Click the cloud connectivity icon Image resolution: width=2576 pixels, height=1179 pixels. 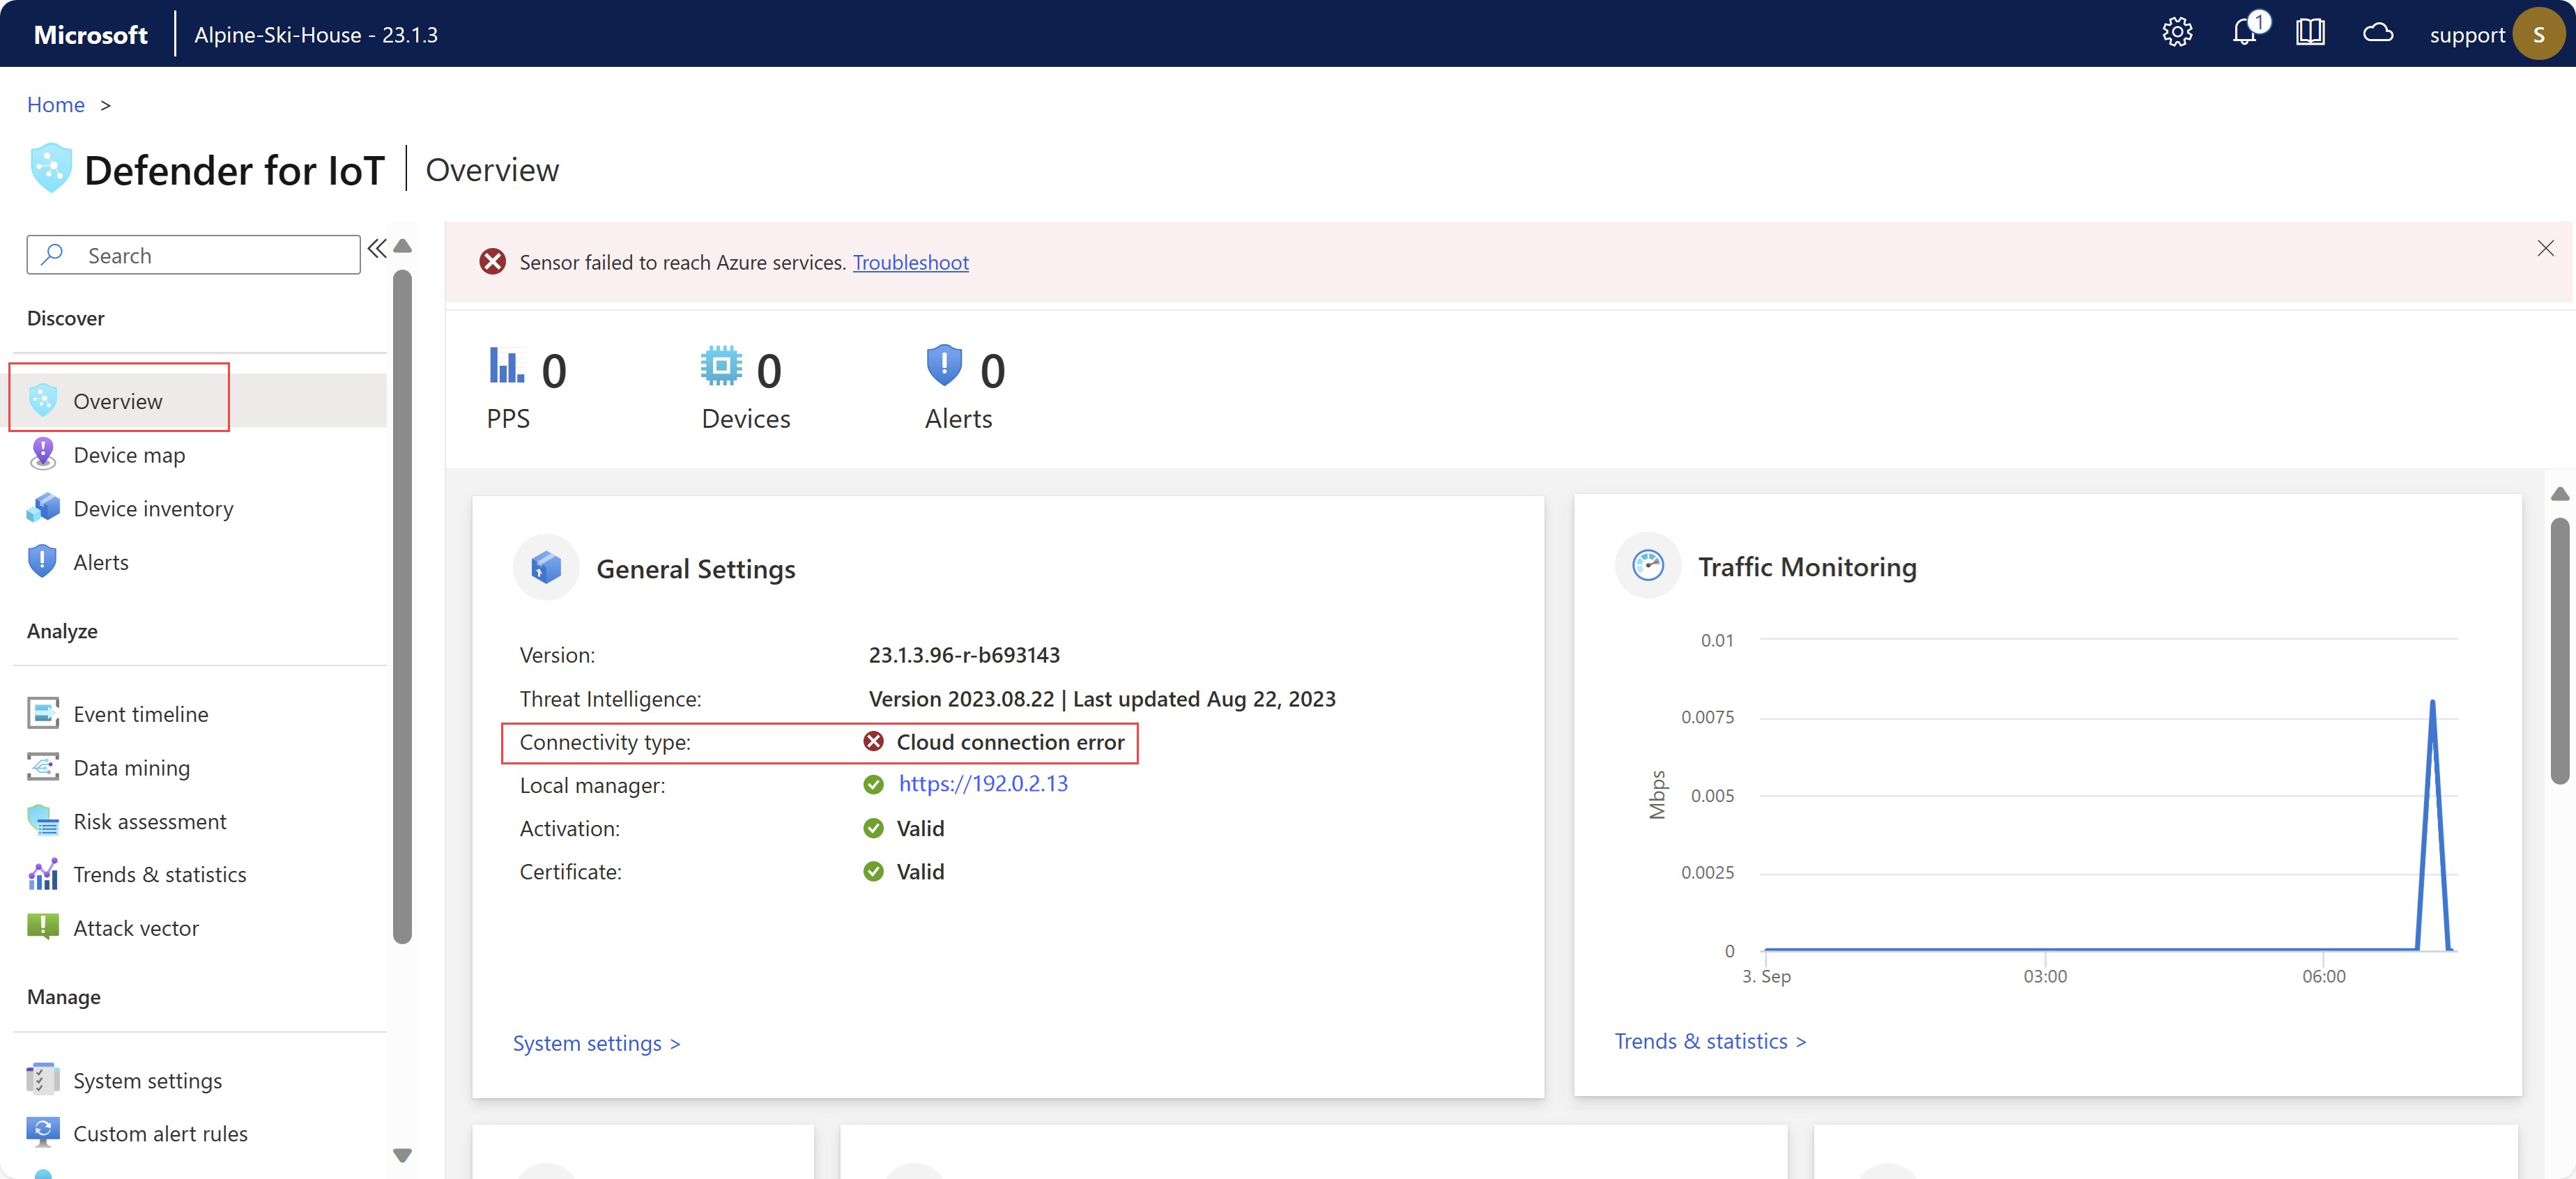pyautogui.click(x=2377, y=33)
